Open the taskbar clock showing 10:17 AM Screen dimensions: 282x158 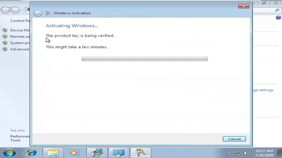264,153
